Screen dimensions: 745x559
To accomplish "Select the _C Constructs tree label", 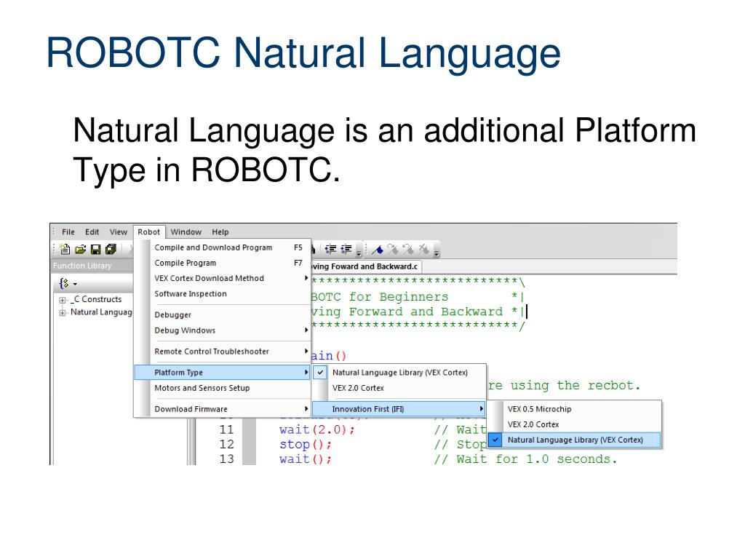I will click(96, 299).
